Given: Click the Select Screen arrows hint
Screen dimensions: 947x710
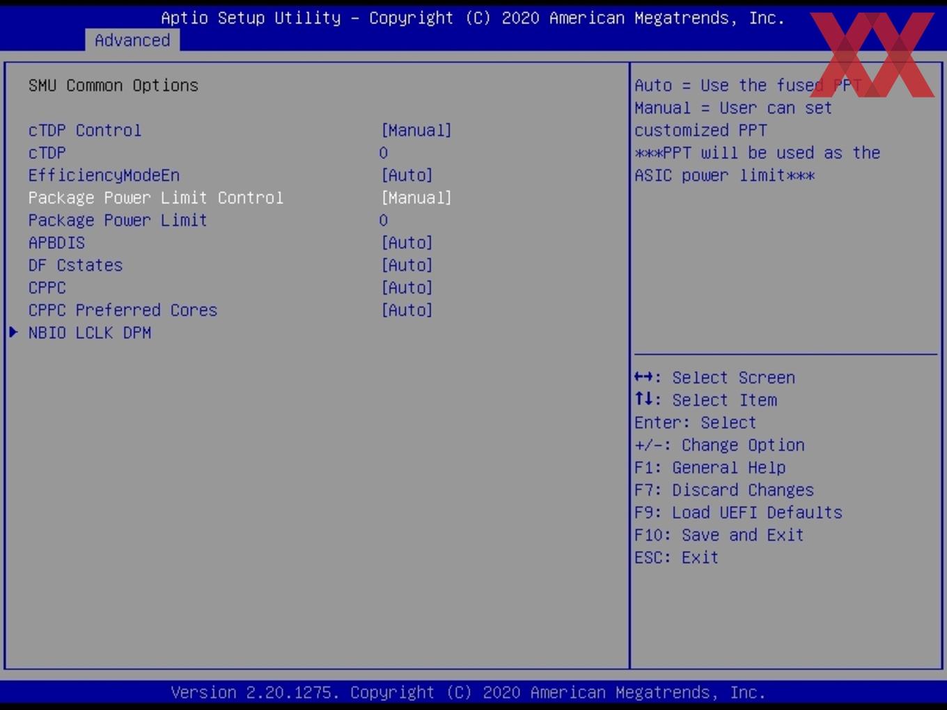Looking at the screenshot, I should [x=714, y=377].
